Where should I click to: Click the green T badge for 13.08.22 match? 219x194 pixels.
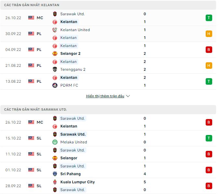[209, 81]
